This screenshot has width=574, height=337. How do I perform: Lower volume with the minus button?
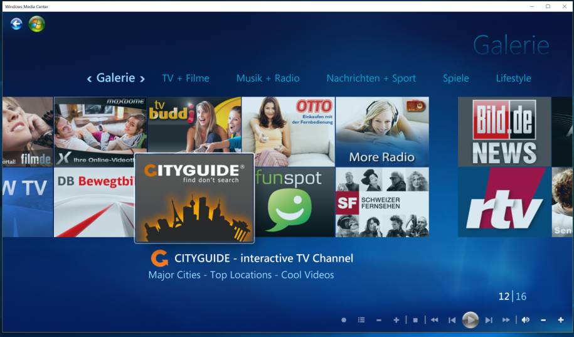pos(543,321)
